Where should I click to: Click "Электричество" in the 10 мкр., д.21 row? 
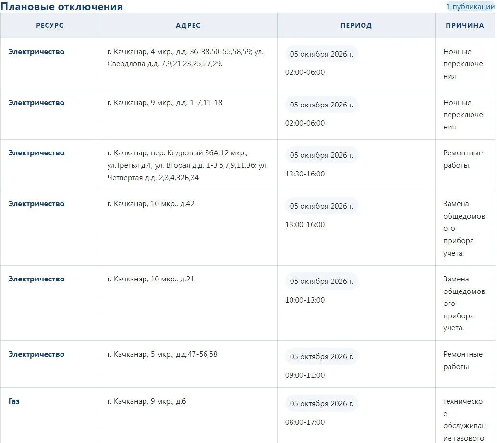[36, 279]
